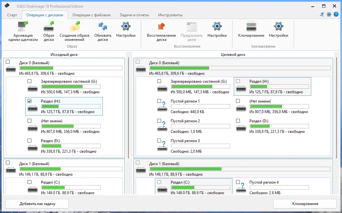Open the Инструменты tab
Viewport: 342px width, 213px height.
170,15
